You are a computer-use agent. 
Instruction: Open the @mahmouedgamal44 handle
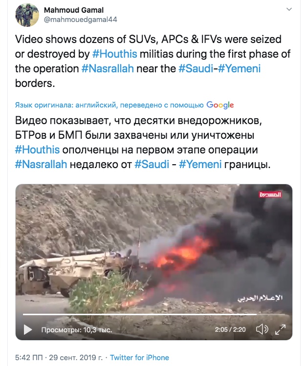click(80, 20)
